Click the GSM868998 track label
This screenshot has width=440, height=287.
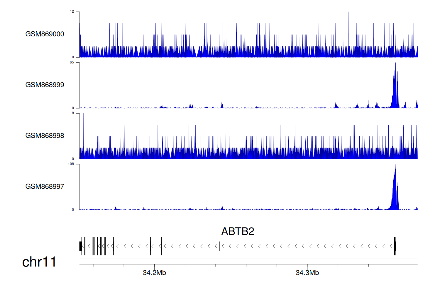tap(45, 136)
